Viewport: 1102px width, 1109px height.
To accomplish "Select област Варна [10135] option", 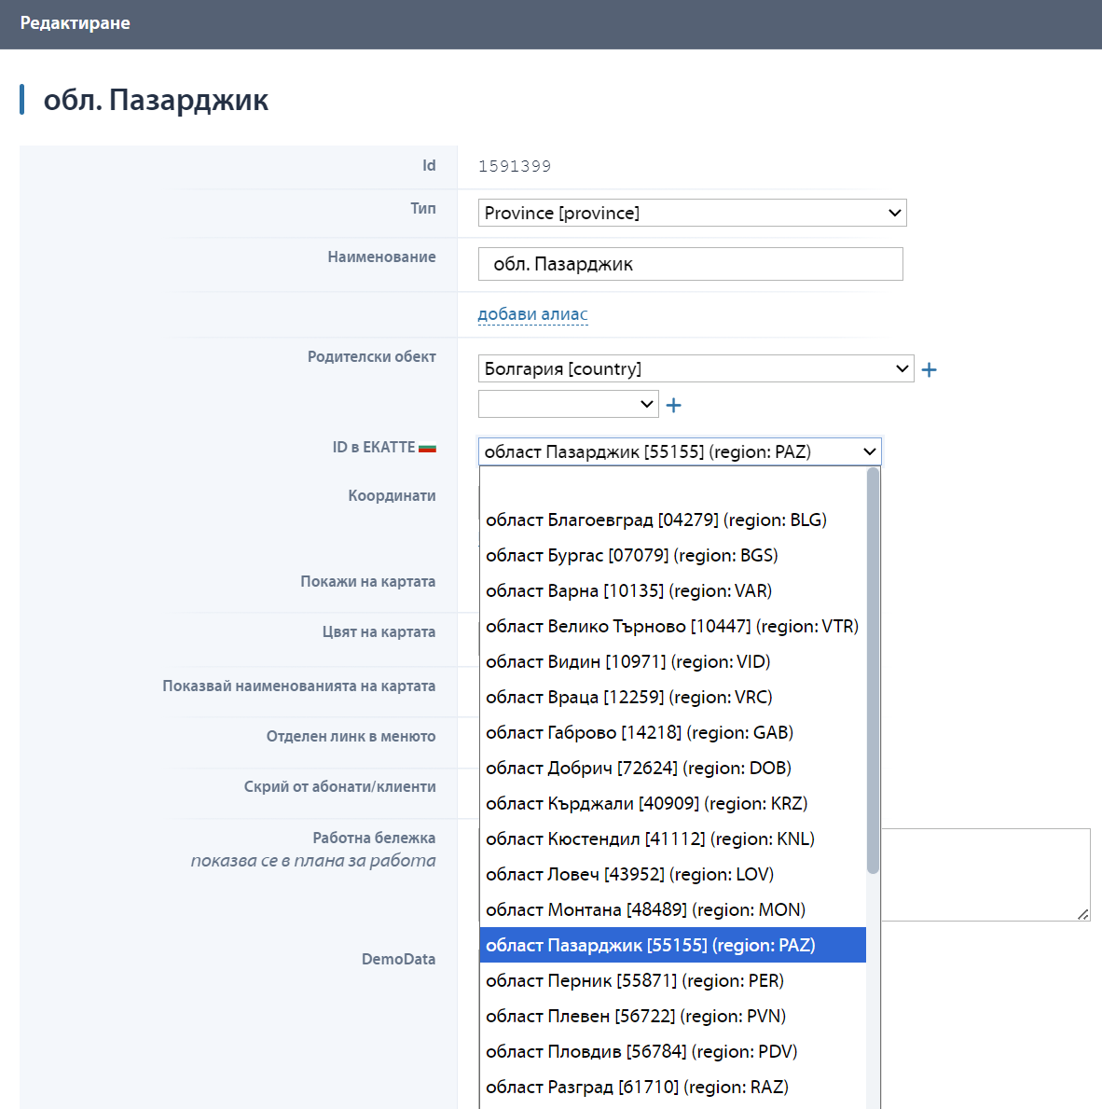I will pos(672,590).
